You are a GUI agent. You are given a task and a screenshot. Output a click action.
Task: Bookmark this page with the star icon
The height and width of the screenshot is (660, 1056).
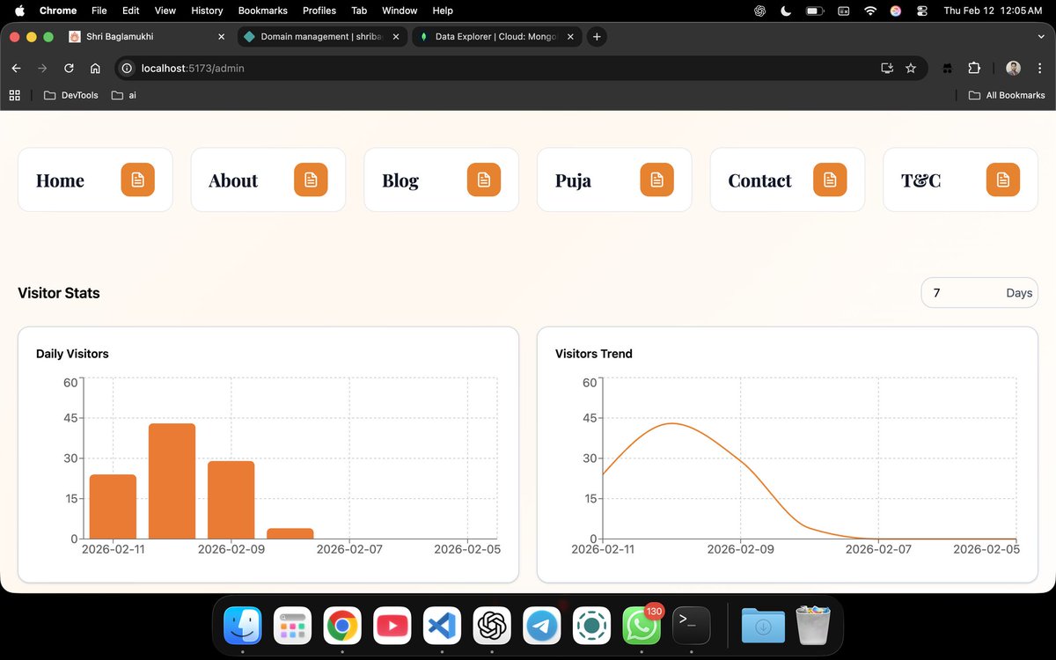911,68
